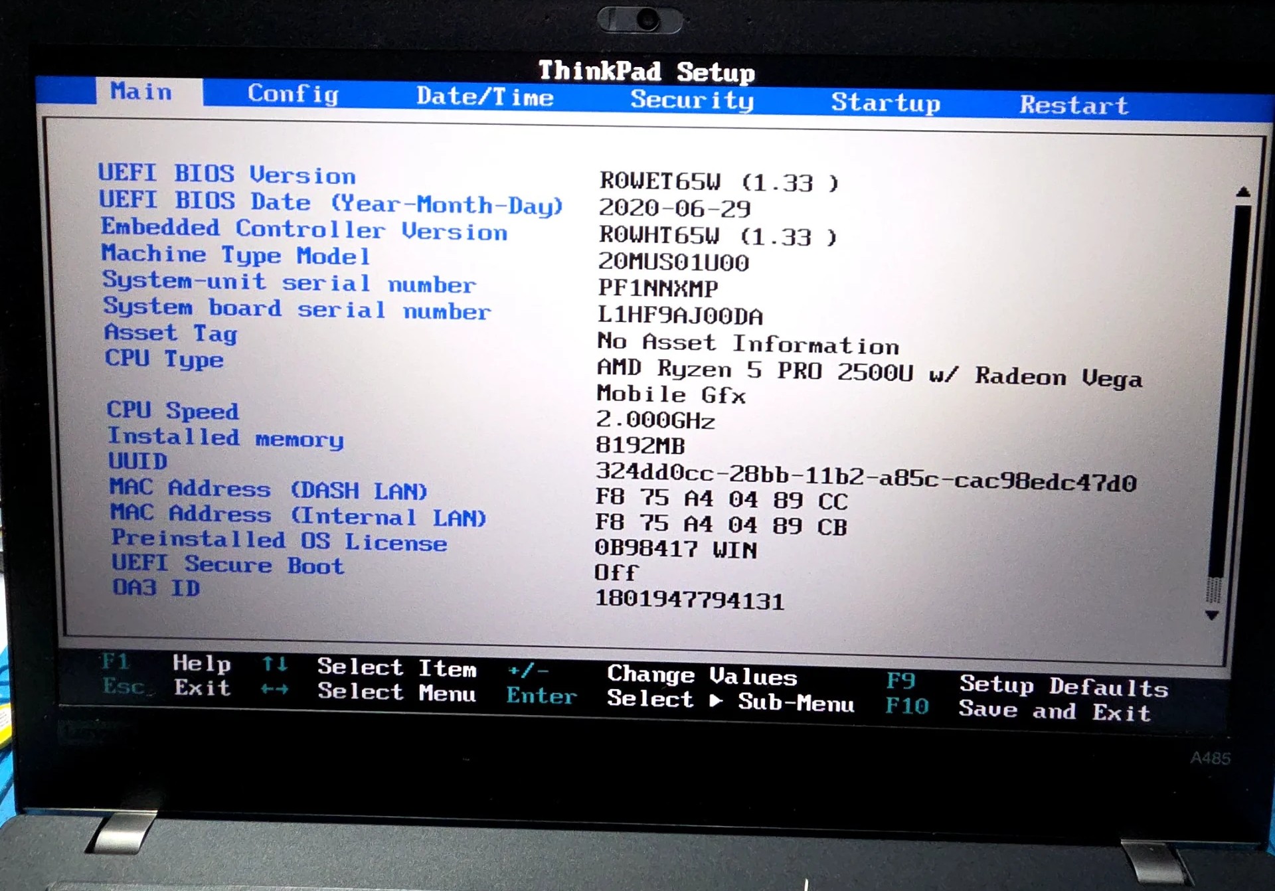The width and height of the screenshot is (1275, 891).
Task: Click the BIOS date 2020-06-29
Action: pyautogui.click(x=675, y=208)
